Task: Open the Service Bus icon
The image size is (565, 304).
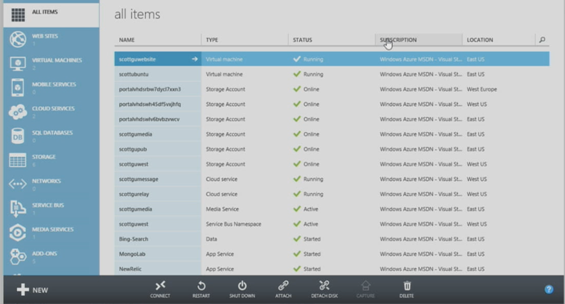Action: pyautogui.click(x=18, y=209)
